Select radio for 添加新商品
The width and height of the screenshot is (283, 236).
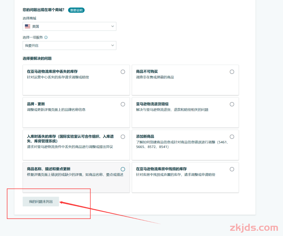[x=232, y=137]
